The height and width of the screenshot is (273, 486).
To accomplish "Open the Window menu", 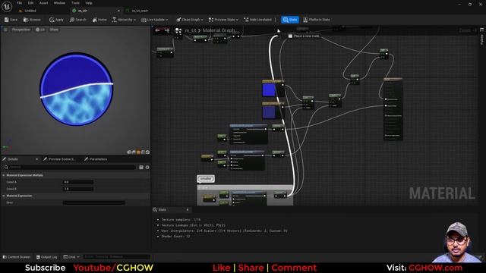I will click(59, 3).
